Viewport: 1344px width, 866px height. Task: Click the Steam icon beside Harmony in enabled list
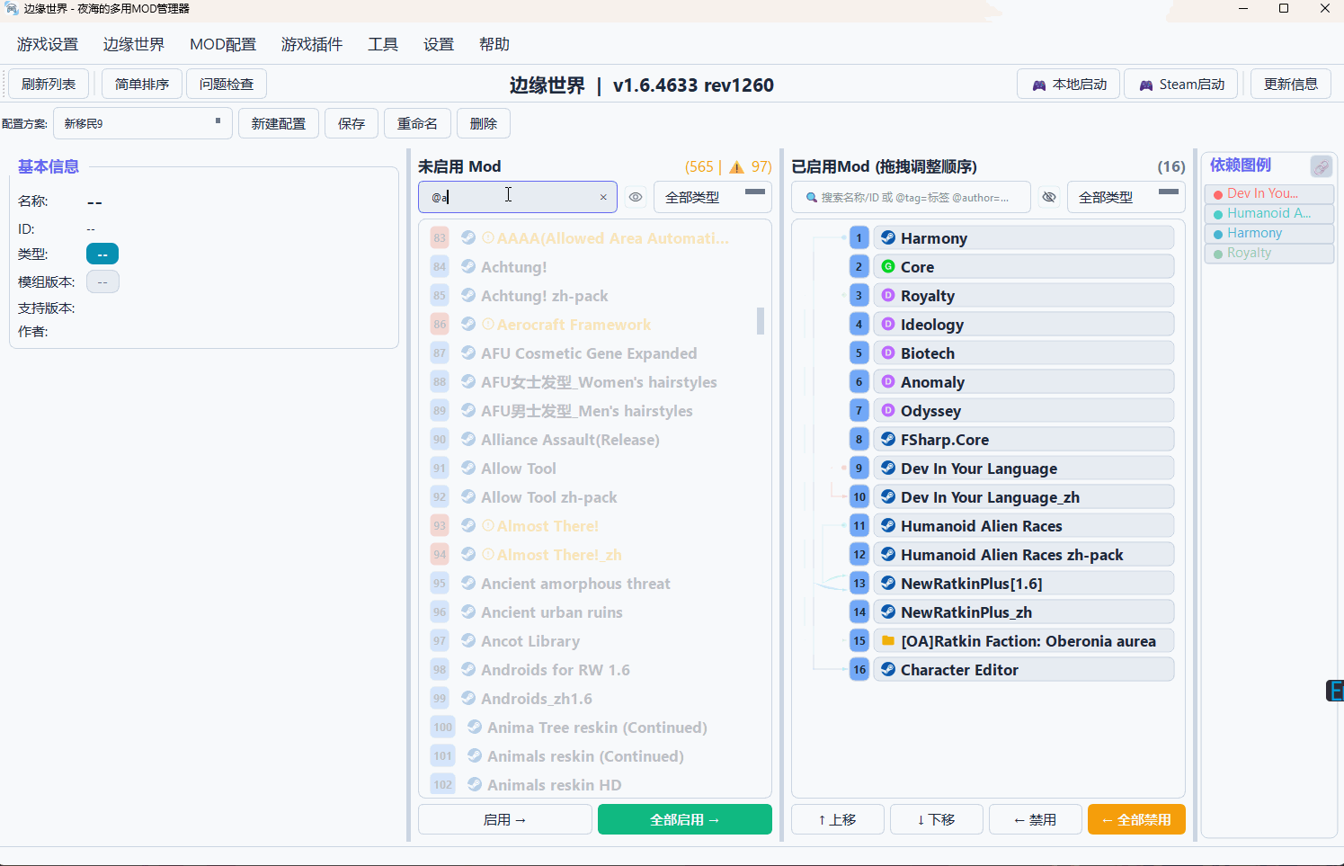tap(886, 237)
